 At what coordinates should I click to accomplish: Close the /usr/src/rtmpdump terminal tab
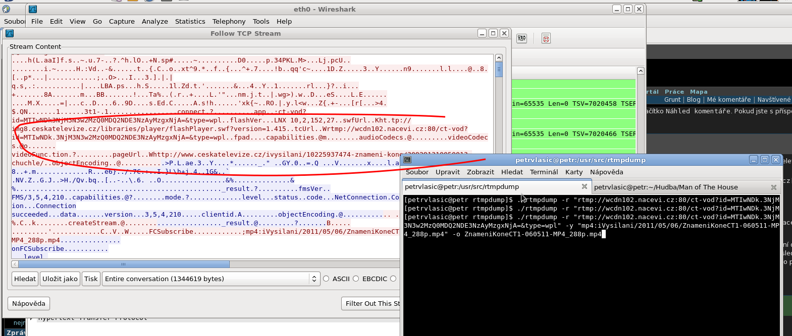585,186
